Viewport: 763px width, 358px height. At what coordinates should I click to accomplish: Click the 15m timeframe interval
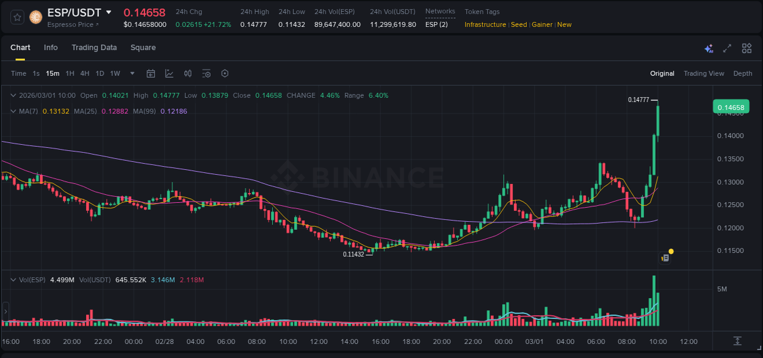(x=52, y=73)
